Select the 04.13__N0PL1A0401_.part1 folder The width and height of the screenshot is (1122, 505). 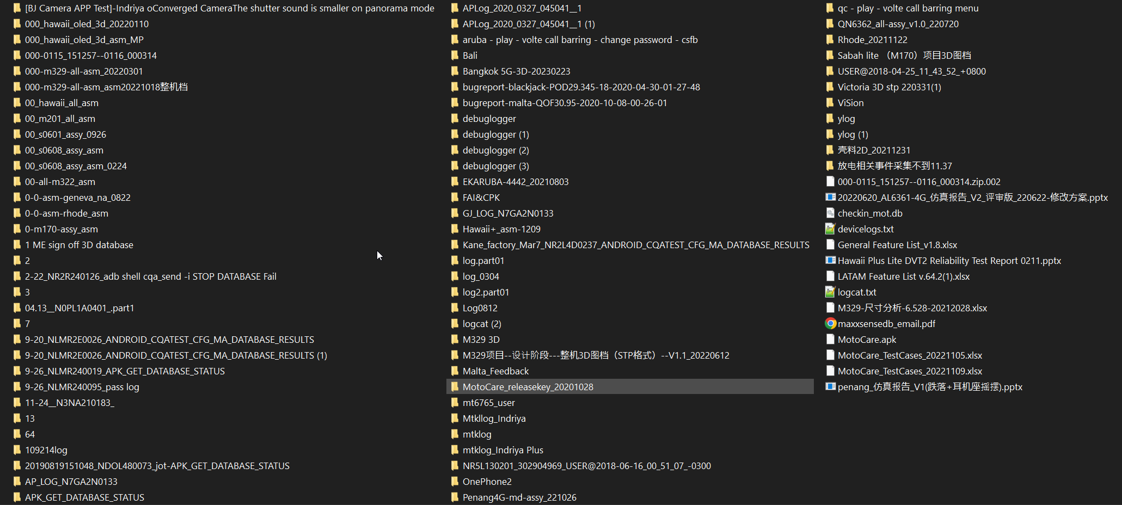[79, 308]
